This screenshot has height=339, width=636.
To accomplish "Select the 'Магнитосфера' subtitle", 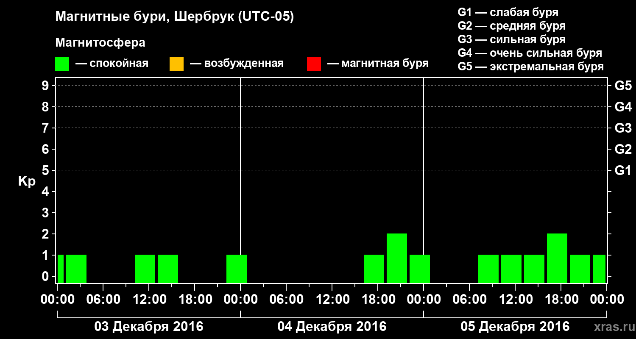I will pos(100,43).
